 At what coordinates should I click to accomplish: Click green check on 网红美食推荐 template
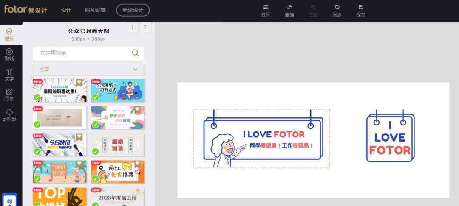96,178
